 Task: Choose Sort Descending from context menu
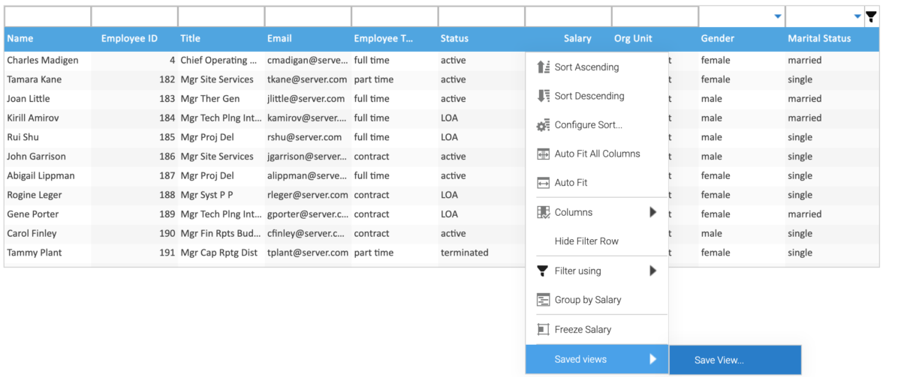pyautogui.click(x=597, y=96)
